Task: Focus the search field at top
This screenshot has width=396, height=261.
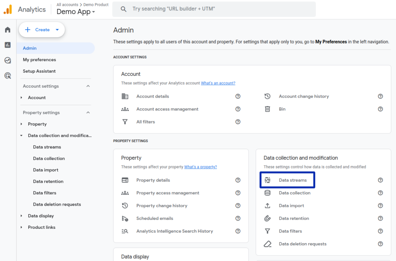Action: (x=214, y=9)
